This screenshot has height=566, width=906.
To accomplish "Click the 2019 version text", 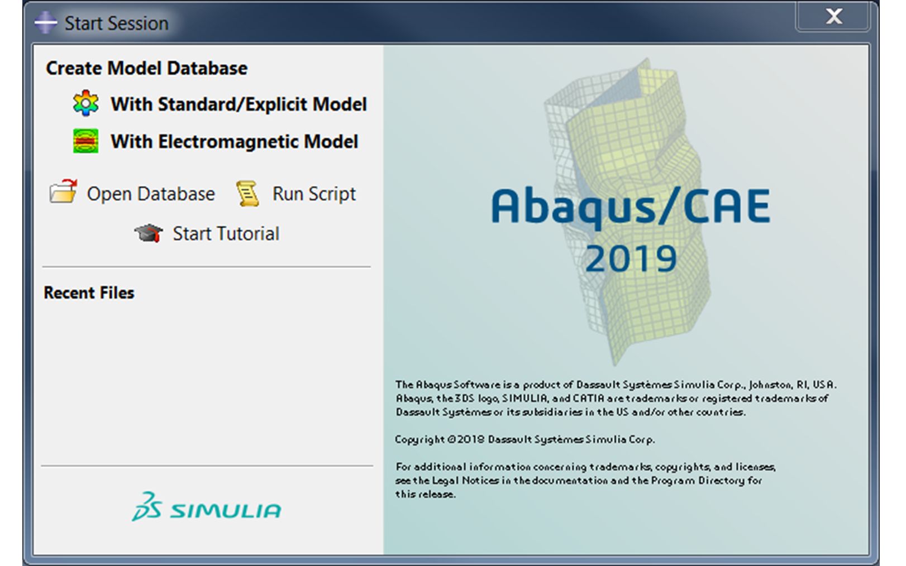I will pyautogui.click(x=631, y=258).
